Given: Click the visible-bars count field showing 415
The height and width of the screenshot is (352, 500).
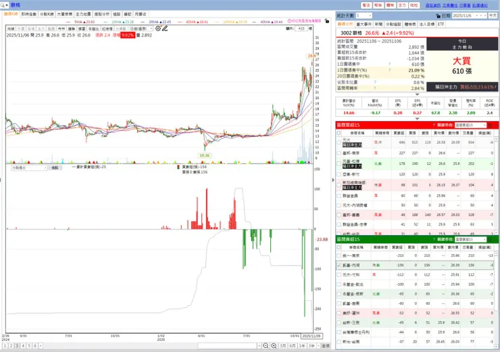Looking at the screenshot, I should (x=301, y=28).
